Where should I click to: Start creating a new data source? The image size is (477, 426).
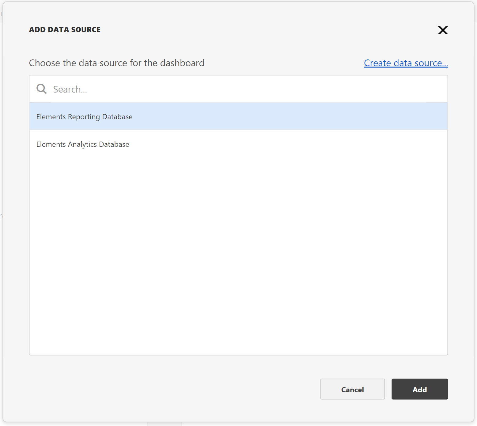[x=406, y=63]
